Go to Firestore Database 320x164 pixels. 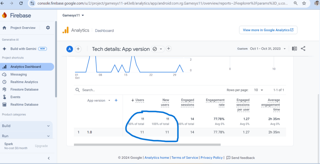click(x=24, y=90)
